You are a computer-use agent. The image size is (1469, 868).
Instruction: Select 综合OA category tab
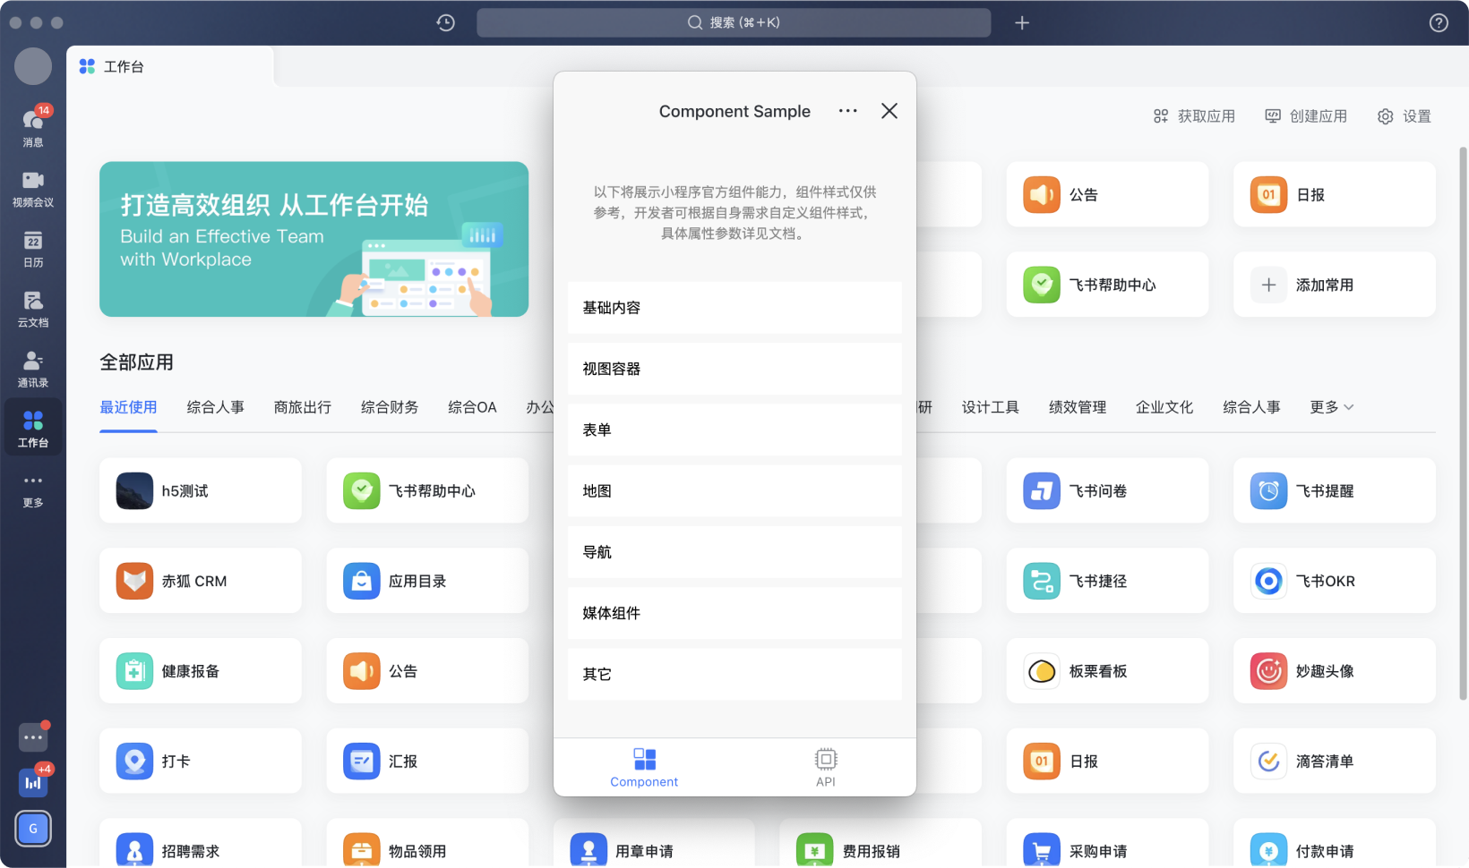tap(472, 407)
